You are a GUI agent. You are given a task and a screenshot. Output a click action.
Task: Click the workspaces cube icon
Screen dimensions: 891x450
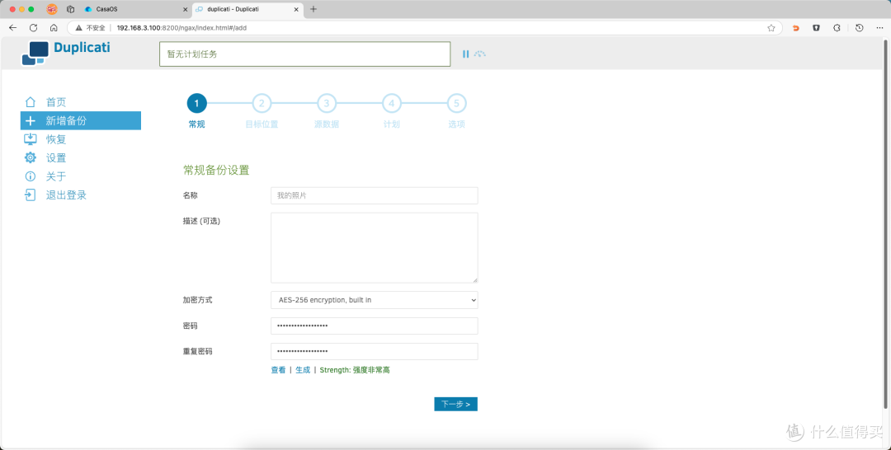70,9
